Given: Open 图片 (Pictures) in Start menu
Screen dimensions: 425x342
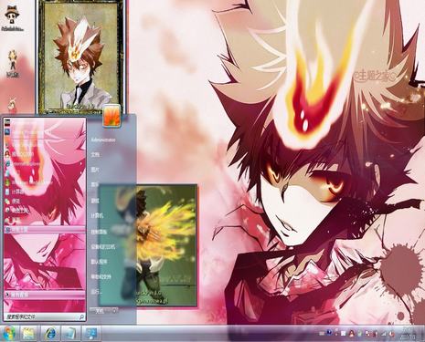Looking at the screenshot, I should tap(95, 170).
